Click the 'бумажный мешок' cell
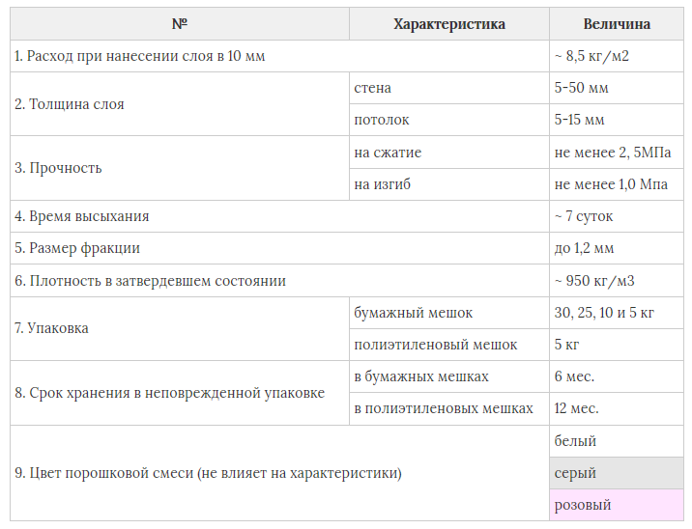Image resolution: width=692 pixels, height=529 pixels. pyautogui.click(x=448, y=313)
